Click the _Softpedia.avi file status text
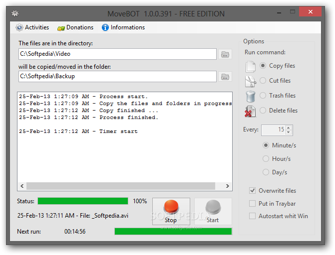This screenshot has width=335, height=255. [x=73, y=216]
